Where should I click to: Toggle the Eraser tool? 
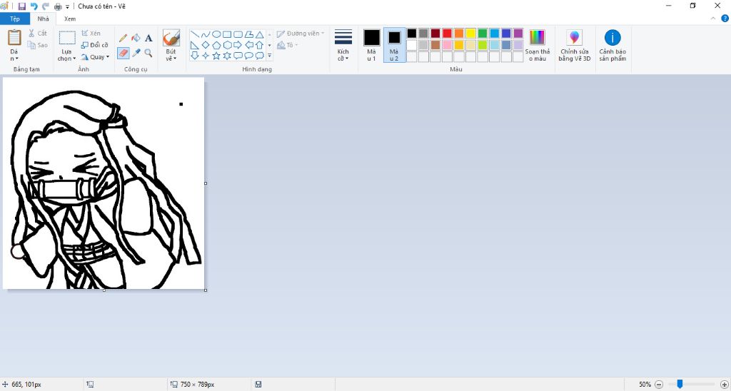[x=123, y=53]
